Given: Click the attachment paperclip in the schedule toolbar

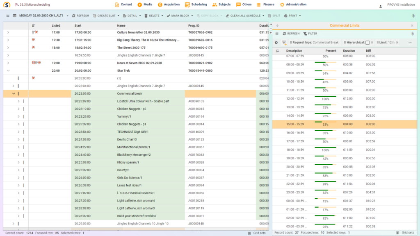Looking at the screenshot, I should [413, 16].
